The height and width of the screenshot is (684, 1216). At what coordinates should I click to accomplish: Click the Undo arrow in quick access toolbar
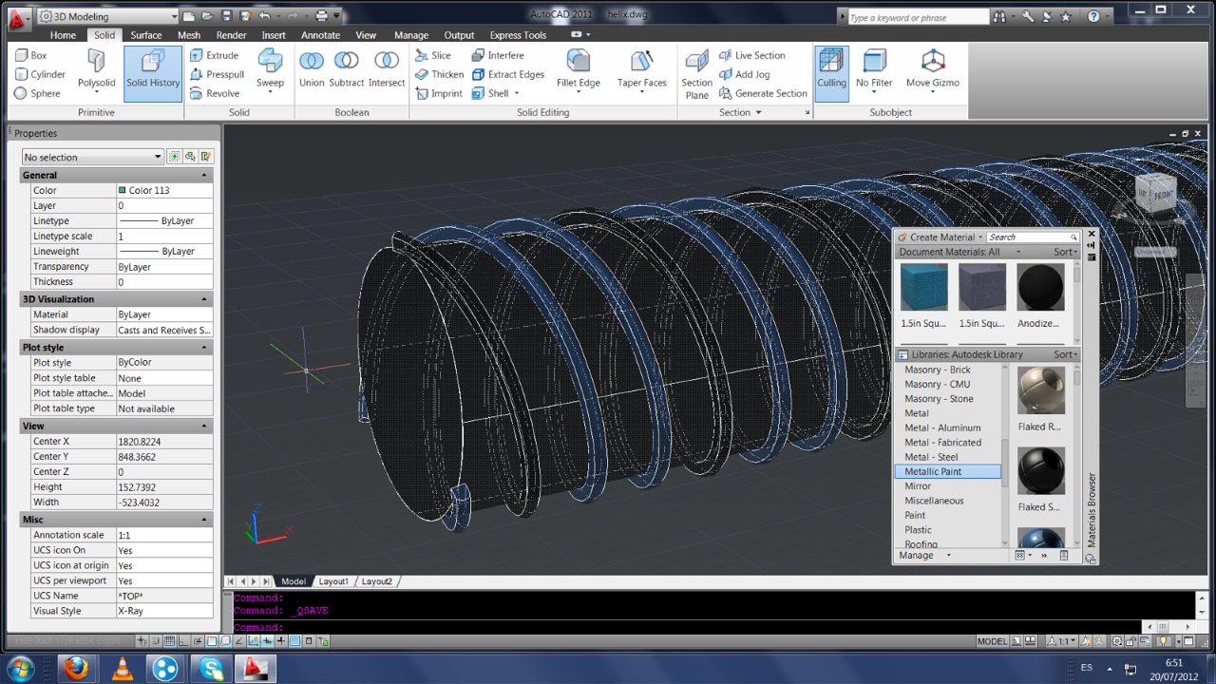[264, 16]
